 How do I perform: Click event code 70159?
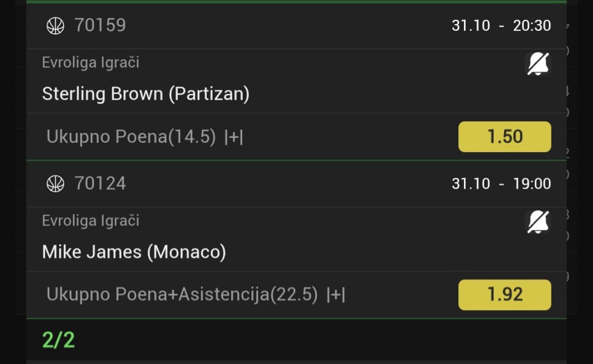100,25
